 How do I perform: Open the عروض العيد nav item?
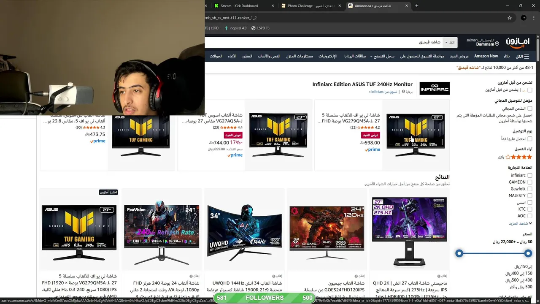pyautogui.click(x=459, y=56)
